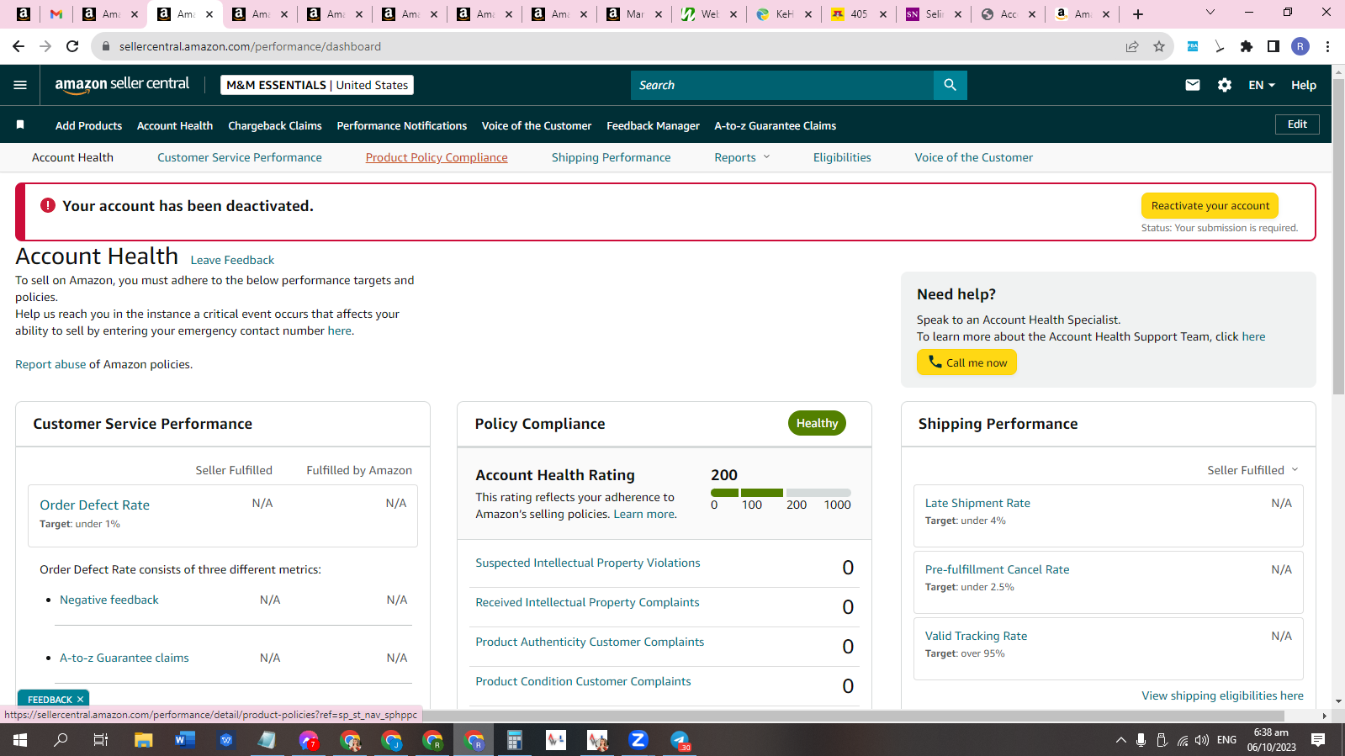Open the Customer Service Performance tab
Viewport: 1345px width, 756px height.
(240, 157)
